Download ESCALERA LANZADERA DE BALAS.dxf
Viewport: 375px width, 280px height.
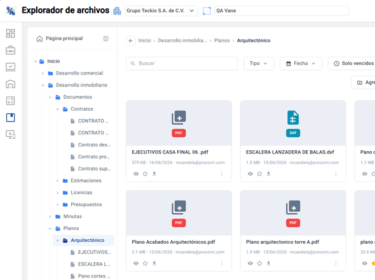(x=269, y=174)
